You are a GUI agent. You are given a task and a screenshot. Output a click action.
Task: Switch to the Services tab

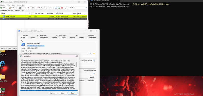(11, 11)
